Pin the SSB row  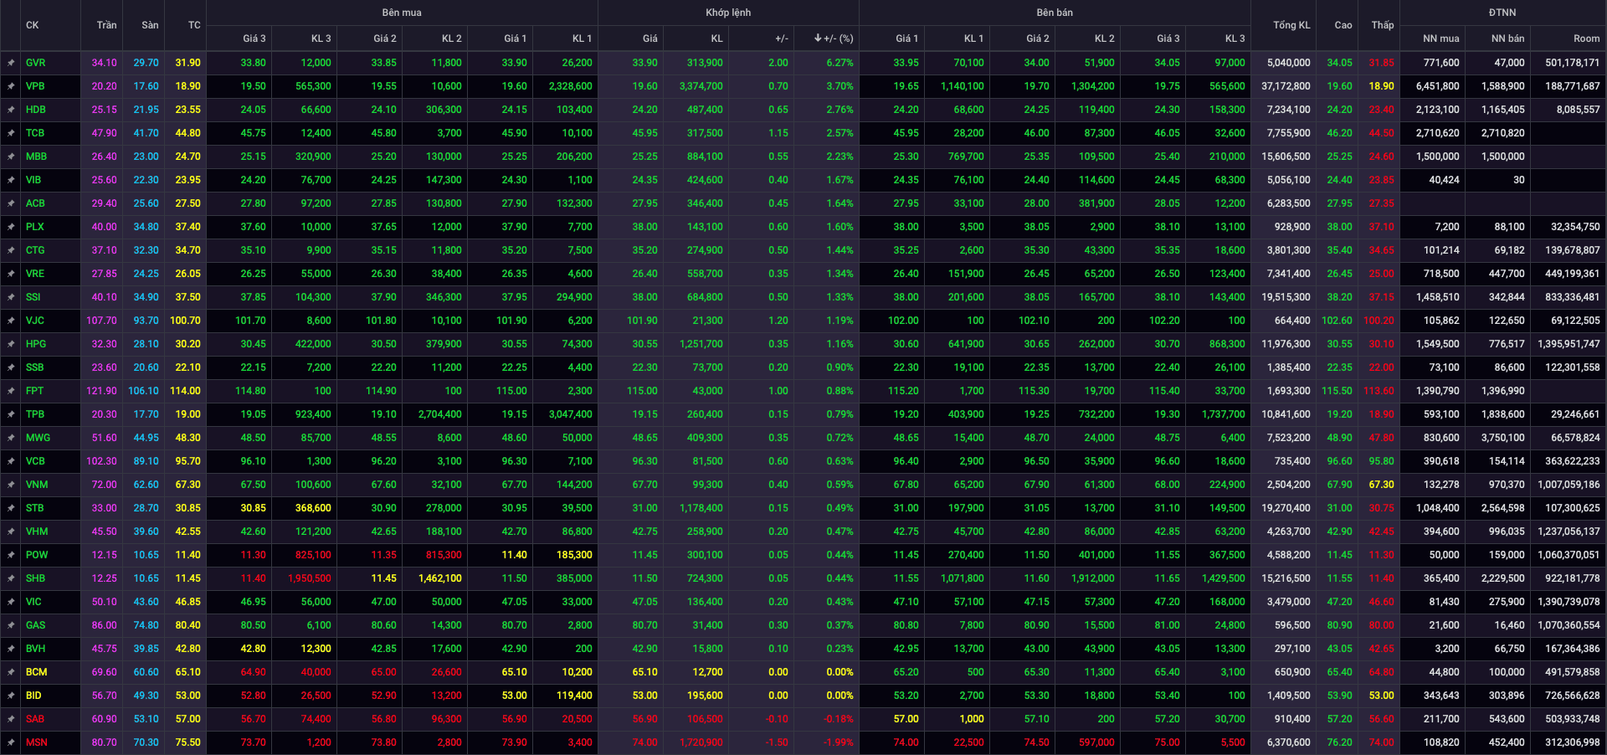point(11,367)
